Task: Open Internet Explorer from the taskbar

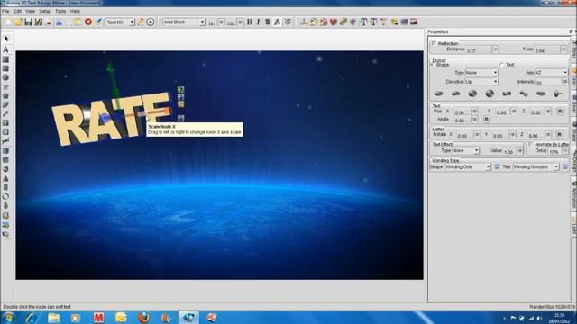Action: coord(32,318)
